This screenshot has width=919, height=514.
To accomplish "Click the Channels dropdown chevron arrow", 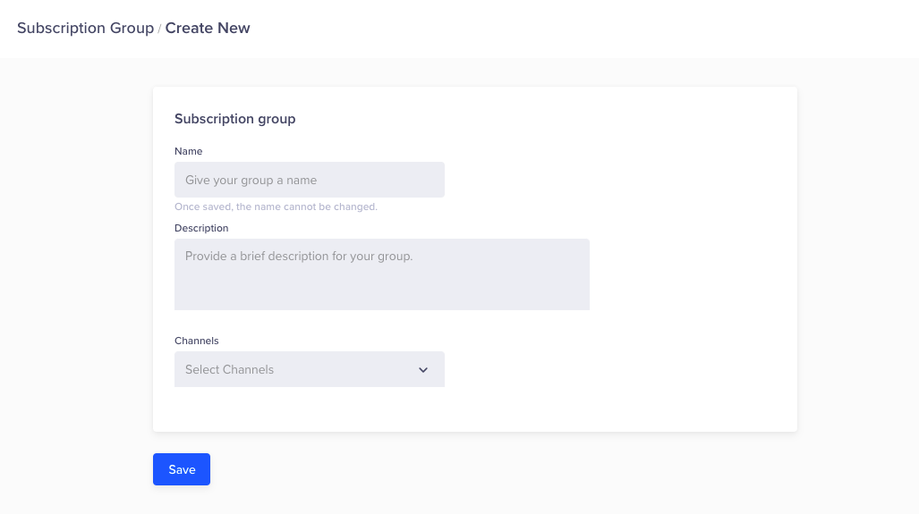I will [x=423, y=370].
